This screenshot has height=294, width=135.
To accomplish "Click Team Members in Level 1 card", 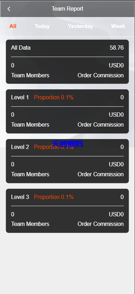I will [x=30, y=125].
